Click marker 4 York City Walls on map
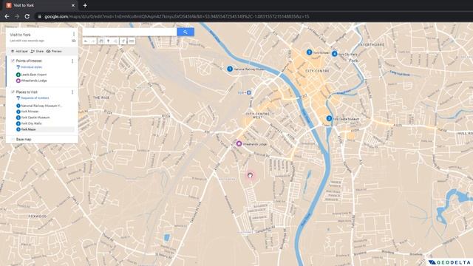Image resolution: width=473 pixels, height=266 pixels. pyautogui.click(x=335, y=54)
